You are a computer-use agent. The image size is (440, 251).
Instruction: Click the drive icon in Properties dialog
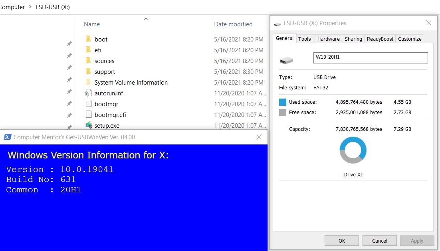286,61
